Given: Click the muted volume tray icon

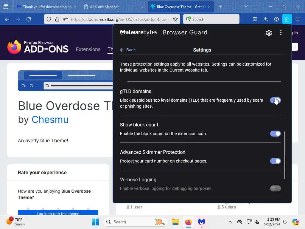Looking at the screenshot, I should coord(257,222).
